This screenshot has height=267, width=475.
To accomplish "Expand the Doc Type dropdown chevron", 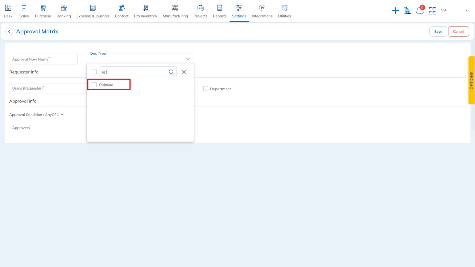I will click(x=188, y=59).
